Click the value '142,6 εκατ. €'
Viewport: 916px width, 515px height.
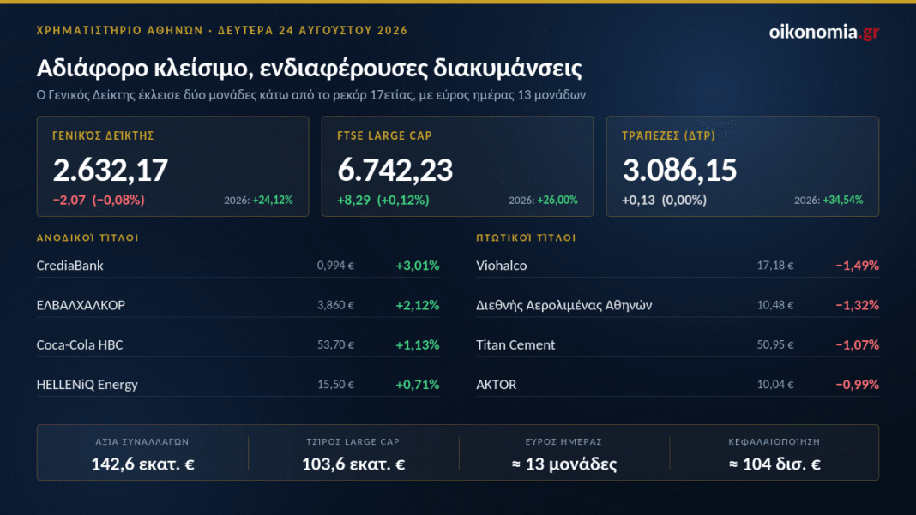point(142,464)
